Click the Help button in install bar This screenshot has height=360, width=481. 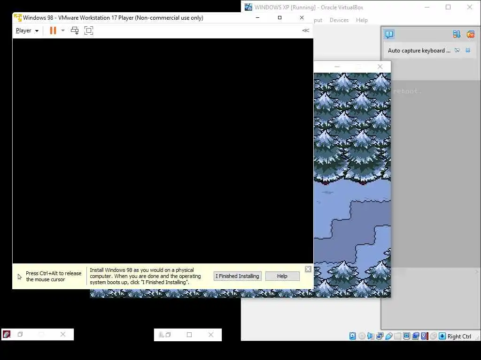(282, 276)
